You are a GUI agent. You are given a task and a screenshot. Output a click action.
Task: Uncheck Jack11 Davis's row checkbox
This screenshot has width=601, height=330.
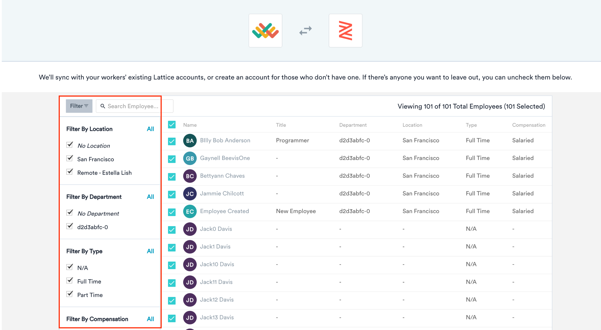[x=172, y=283]
